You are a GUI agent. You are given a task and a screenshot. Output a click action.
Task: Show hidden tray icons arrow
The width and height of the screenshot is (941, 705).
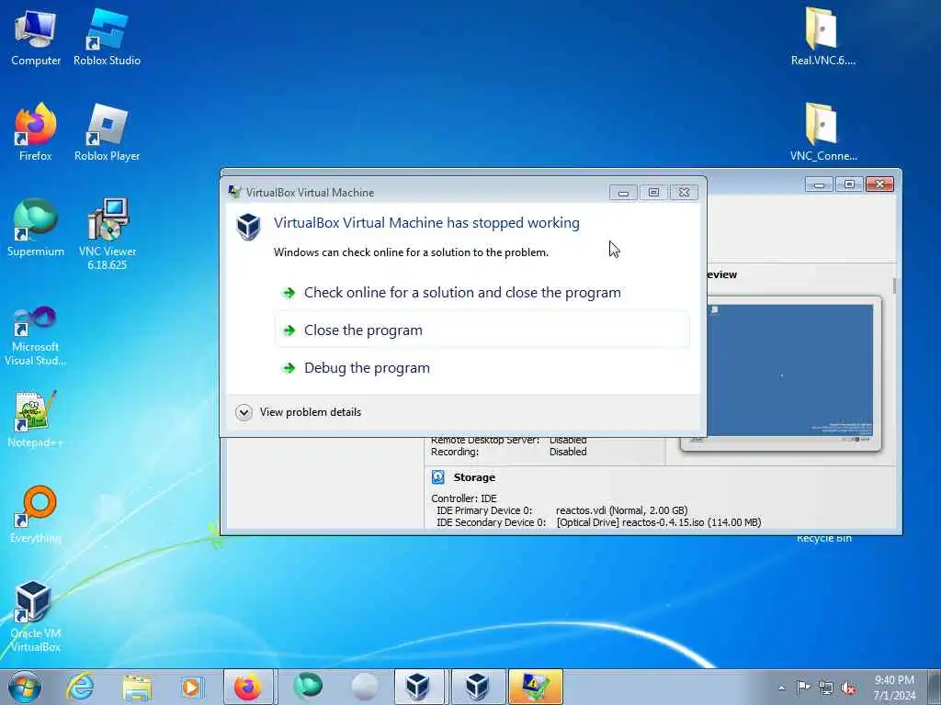pyautogui.click(x=781, y=688)
